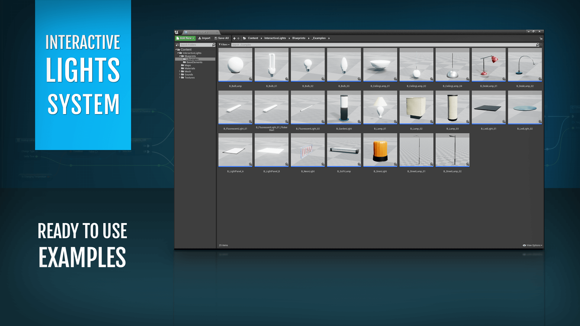Open the Add New dropdown

coord(185,38)
